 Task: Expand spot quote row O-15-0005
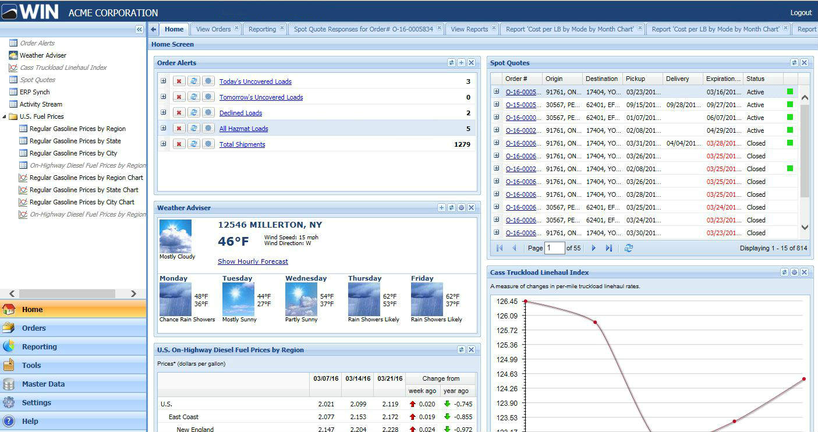[497, 104]
